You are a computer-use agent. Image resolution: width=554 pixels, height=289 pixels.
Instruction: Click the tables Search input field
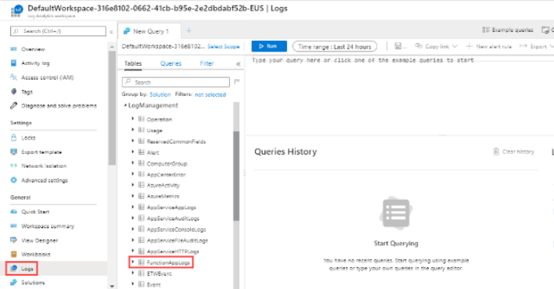click(x=176, y=82)
